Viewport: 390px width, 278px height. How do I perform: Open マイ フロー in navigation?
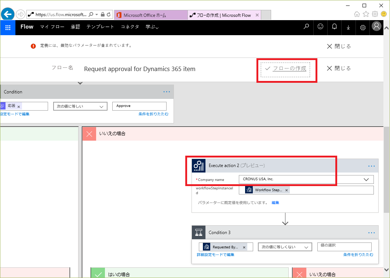click(x=52, y=27)
